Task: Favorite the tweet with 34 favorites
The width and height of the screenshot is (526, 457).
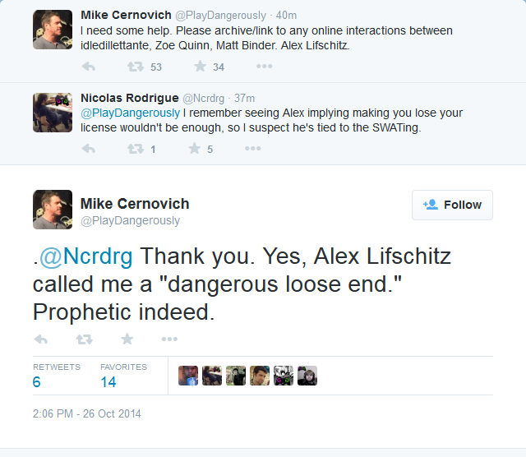Action: pyautogui.click(x=200, y=66)
